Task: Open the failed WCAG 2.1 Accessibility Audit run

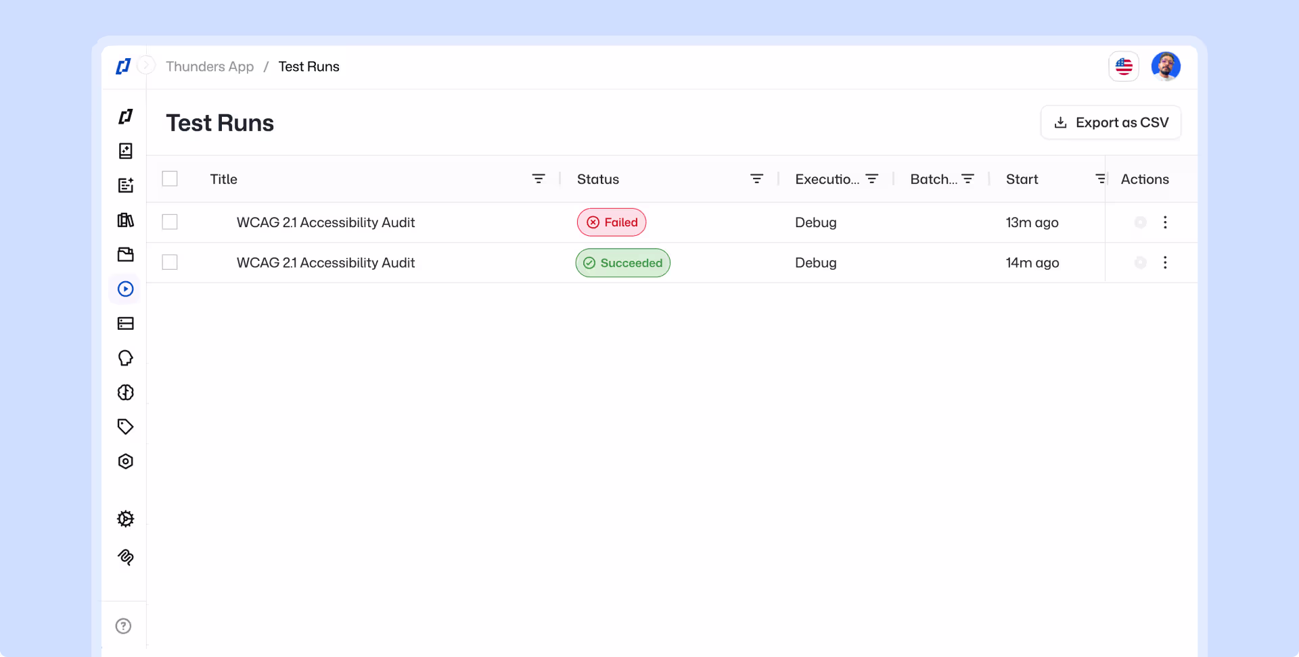Action: 325,222
